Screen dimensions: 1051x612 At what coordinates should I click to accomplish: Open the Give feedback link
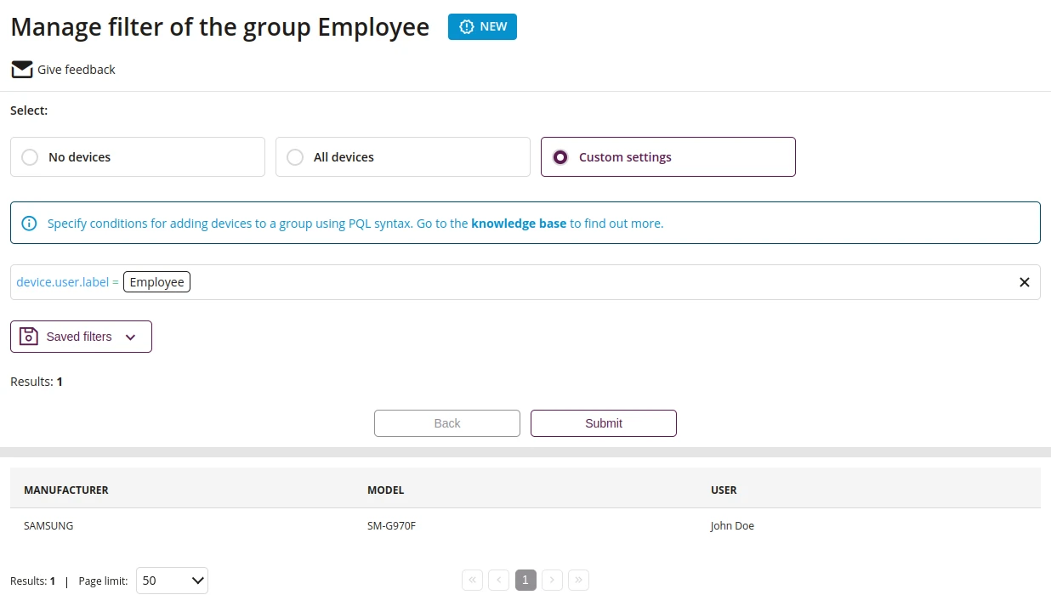pyautogui.click(x=77, y=70)
